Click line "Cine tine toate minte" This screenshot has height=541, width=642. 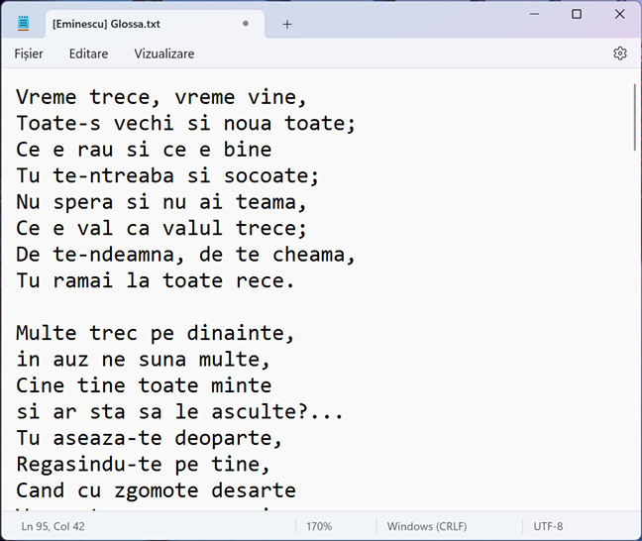click(144, 385)
